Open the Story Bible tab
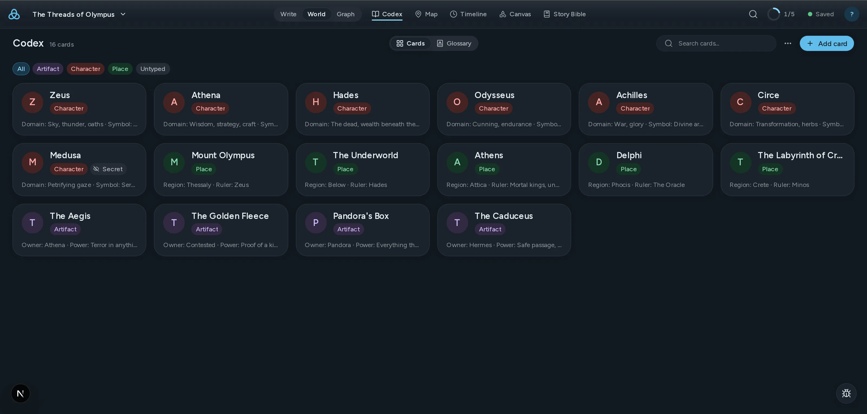This screenshot has height=414, width=867. (x=564, y=14)
